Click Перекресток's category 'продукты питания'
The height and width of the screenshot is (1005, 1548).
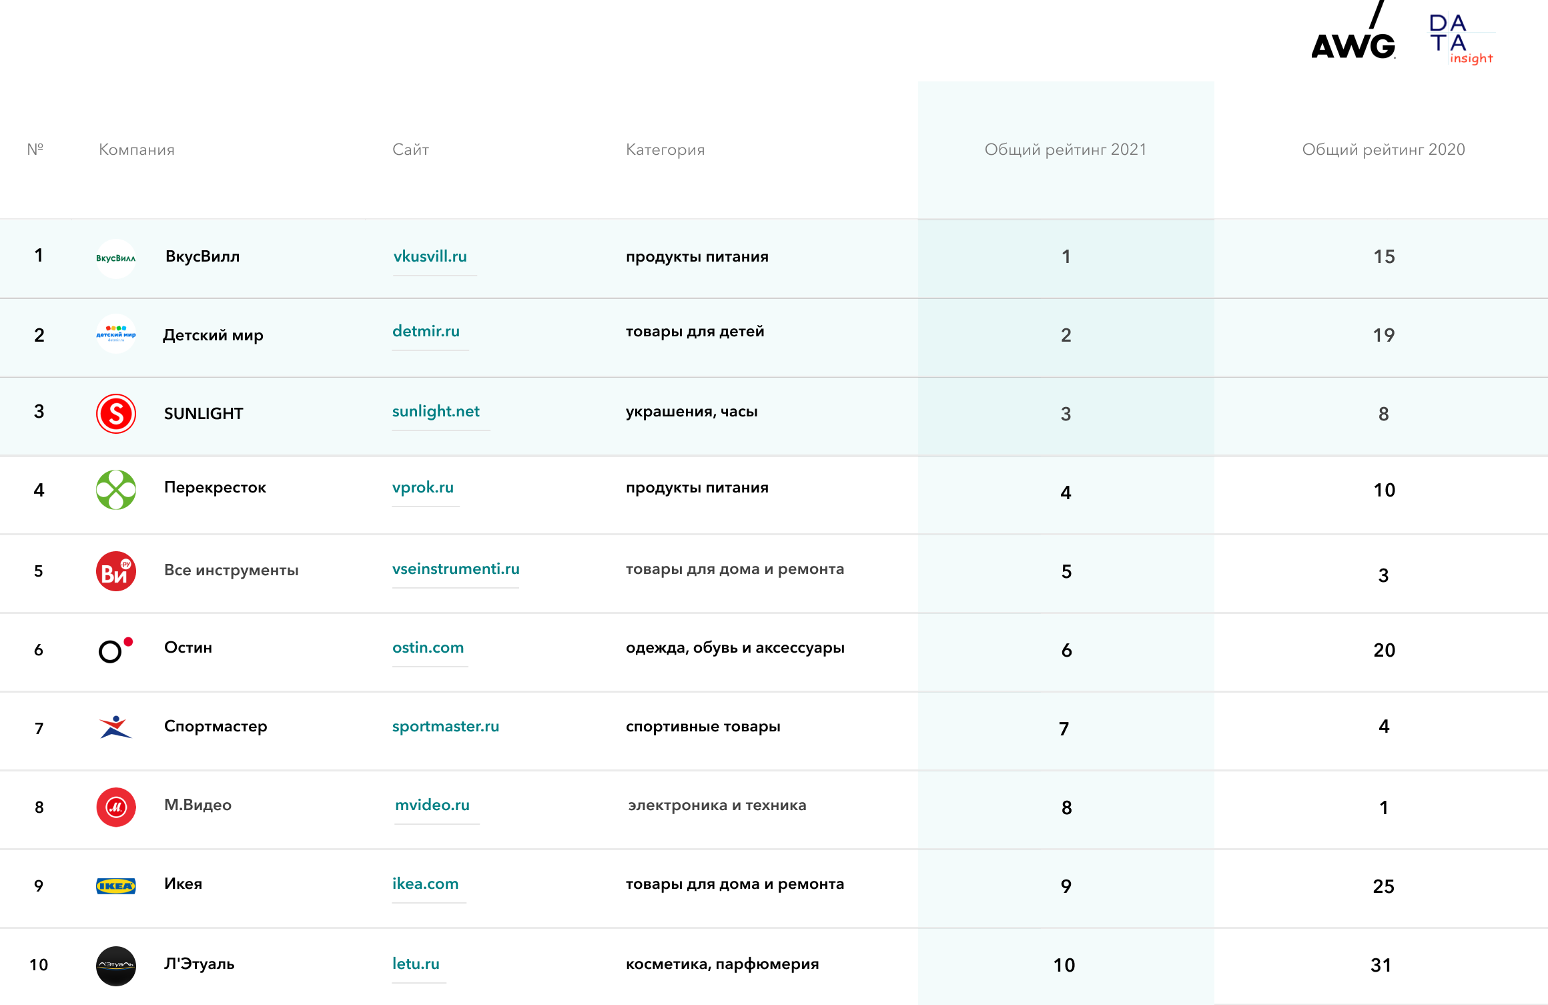point(697,487)
